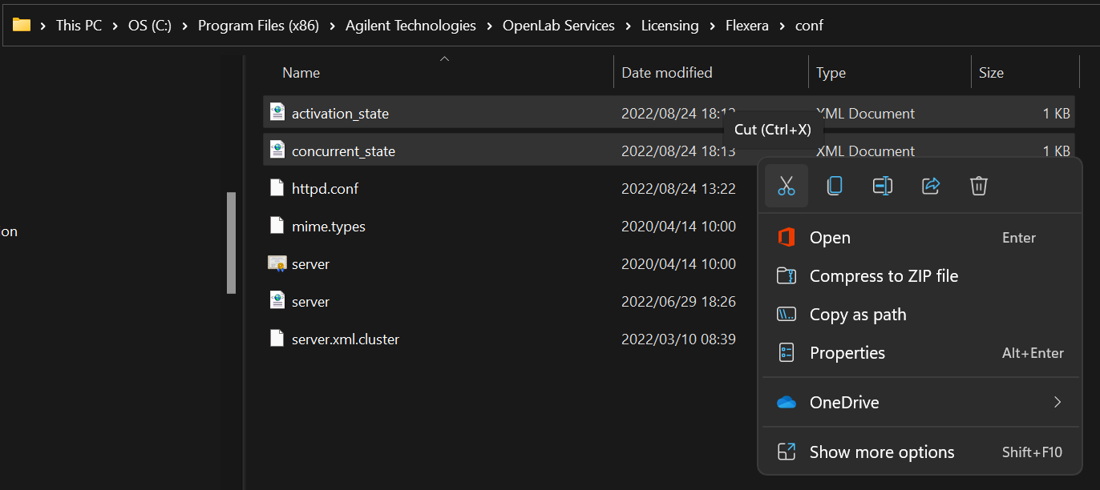The height and width of the screenshot is (490, 1100).
Task: Expand the OneDrive submenu arrow
Action: pyautogui.click(x=1057, y=402)
